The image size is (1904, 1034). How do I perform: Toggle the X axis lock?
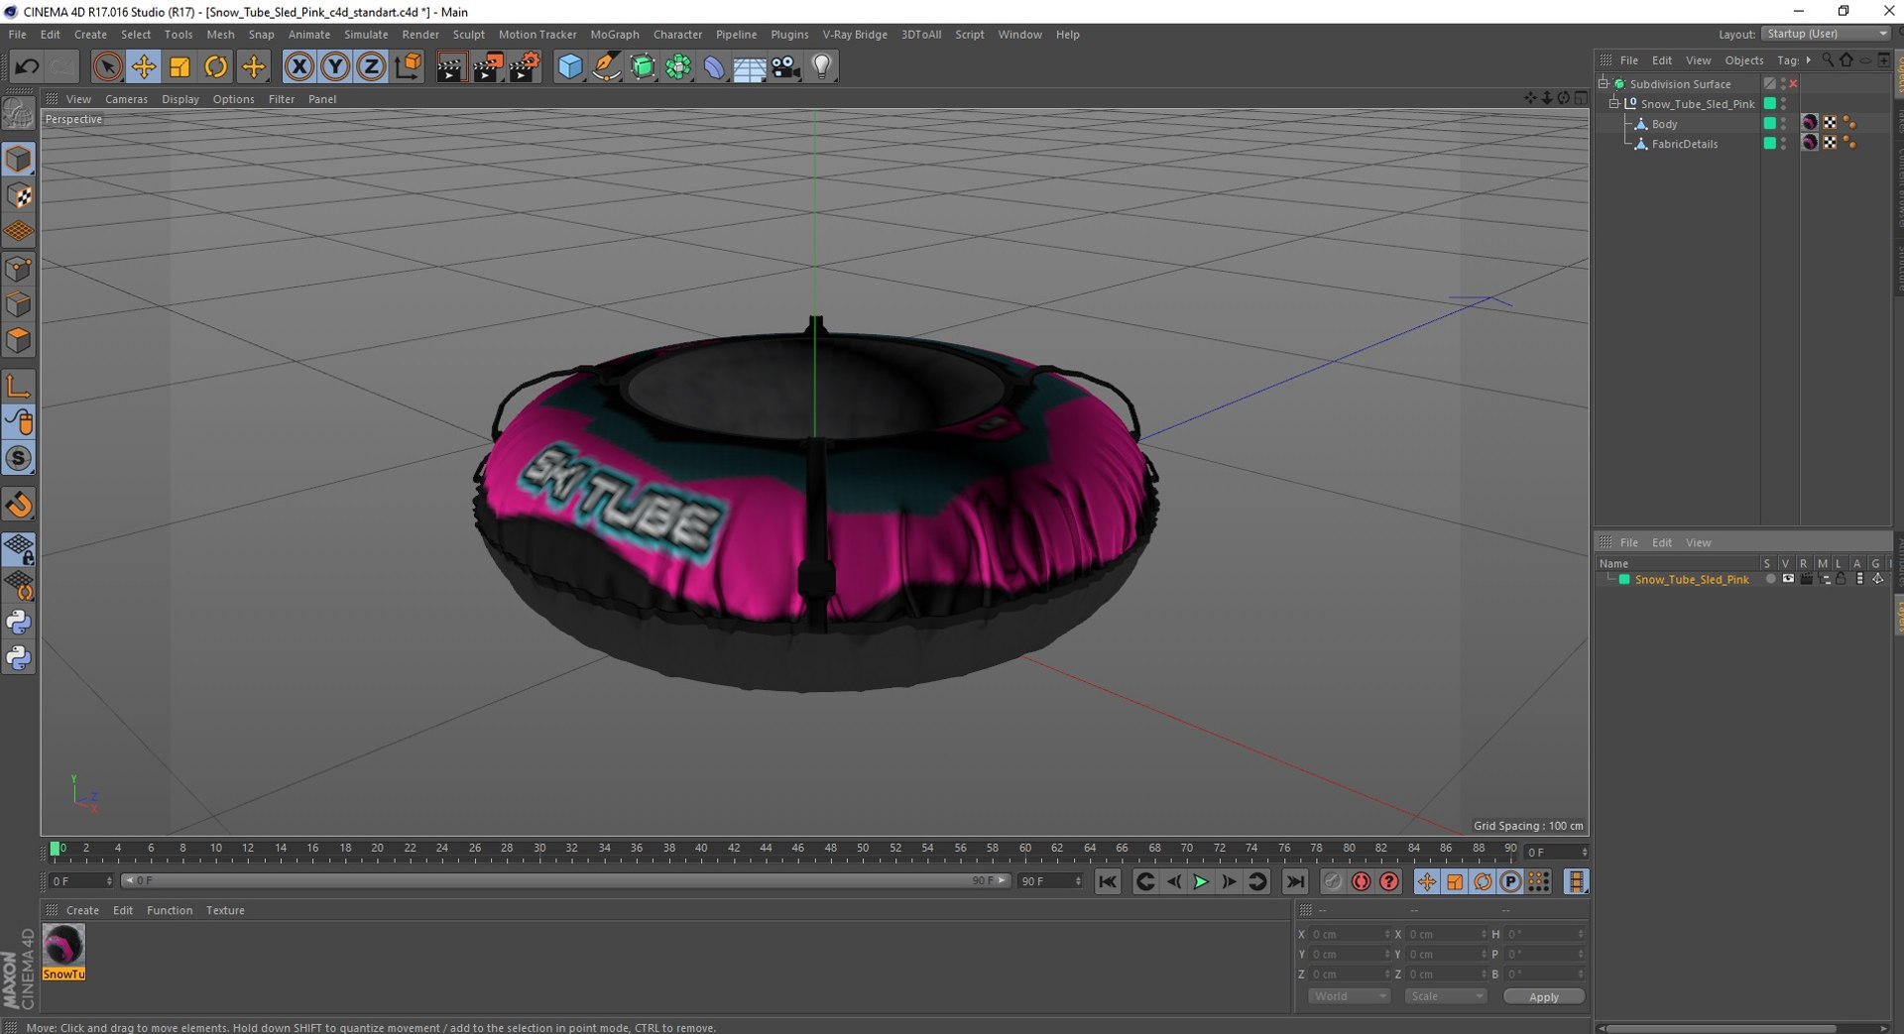coord(298,66)
